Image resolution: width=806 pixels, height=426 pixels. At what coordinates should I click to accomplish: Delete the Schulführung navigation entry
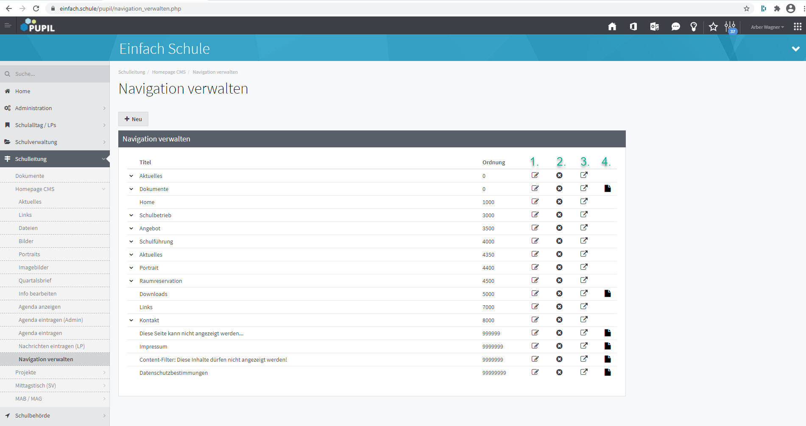pos(559,241)
